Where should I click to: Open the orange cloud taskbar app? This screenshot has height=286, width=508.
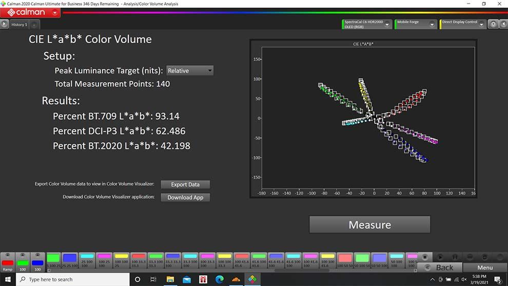click(x=236, y=279)
